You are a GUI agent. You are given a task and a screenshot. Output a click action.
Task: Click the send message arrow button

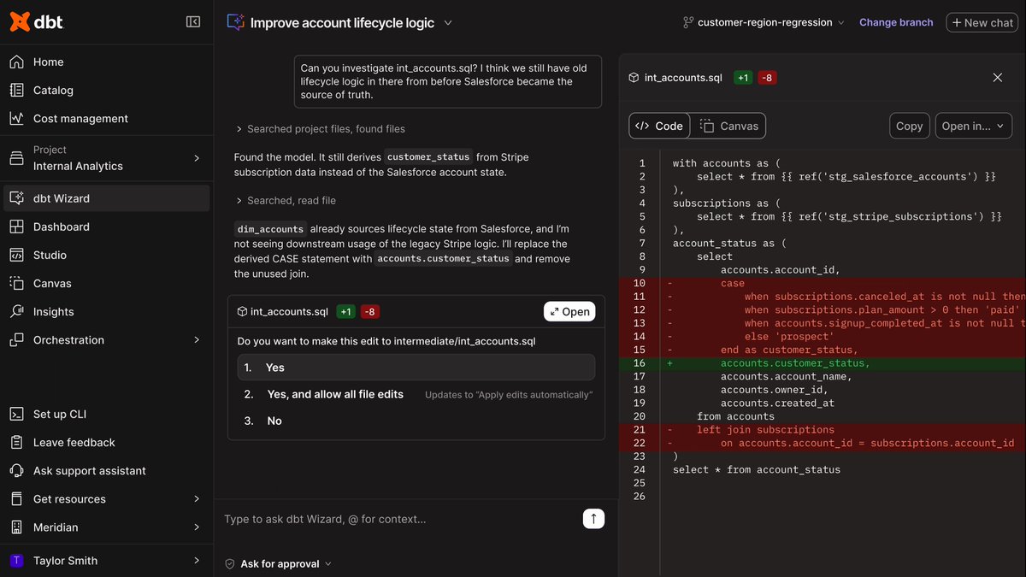pyautogui.click(x=593, y=518)
